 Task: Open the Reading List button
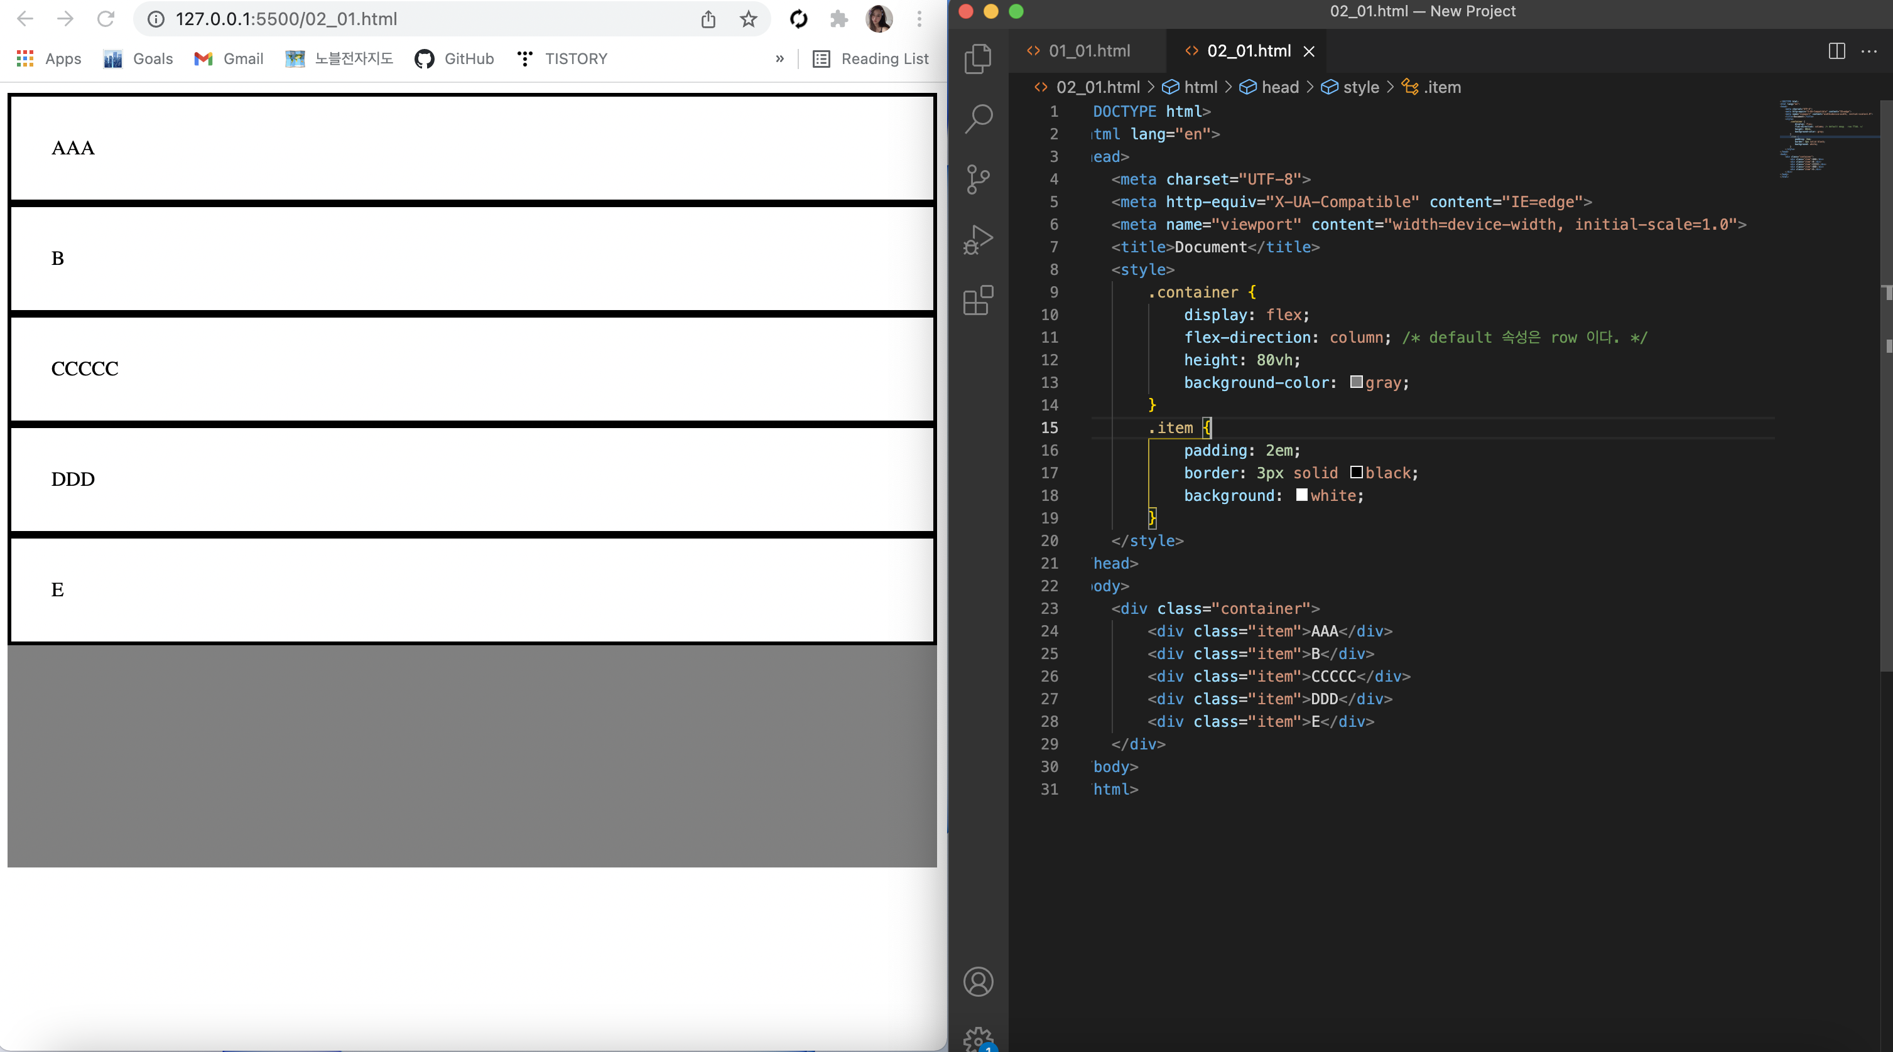871,59
